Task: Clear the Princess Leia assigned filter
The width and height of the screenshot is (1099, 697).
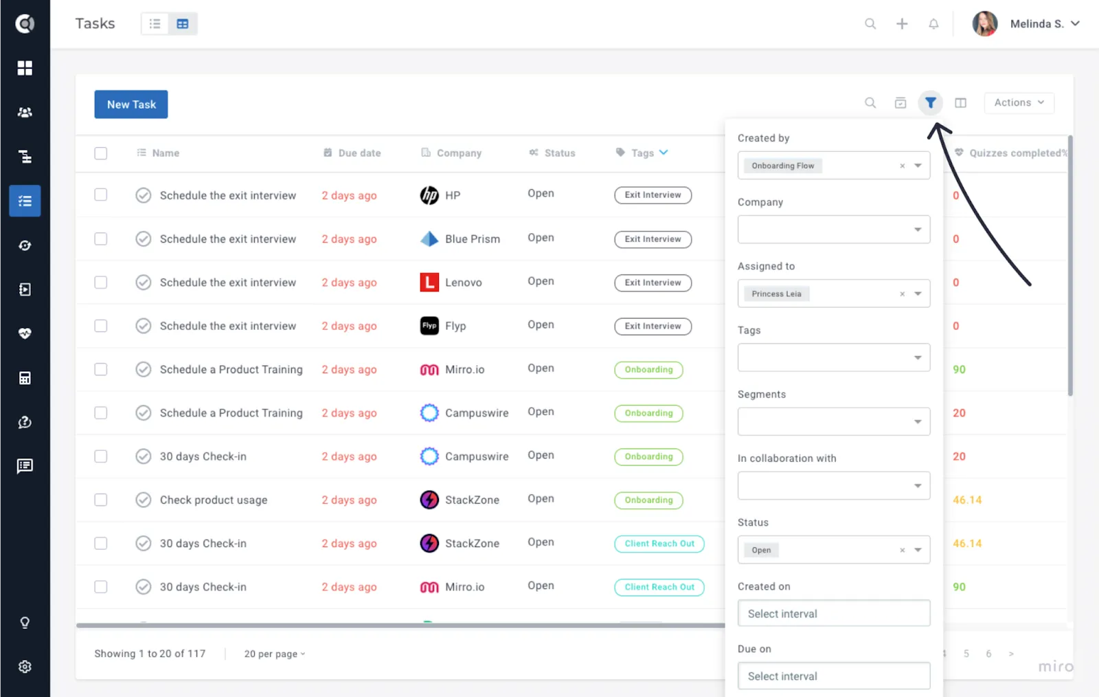Action: point(902,294)
